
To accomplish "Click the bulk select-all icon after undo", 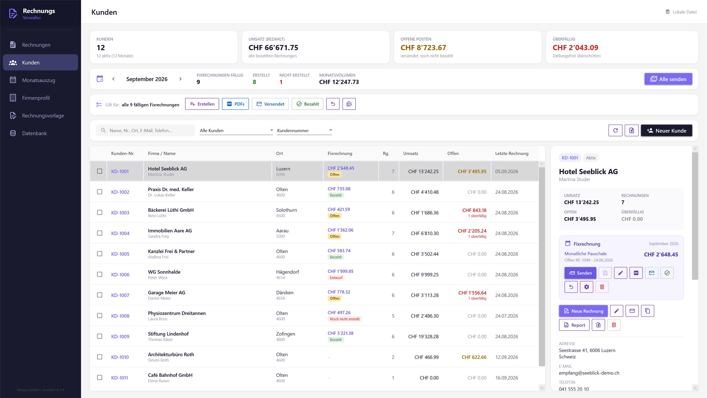I will tap(349, 104).
